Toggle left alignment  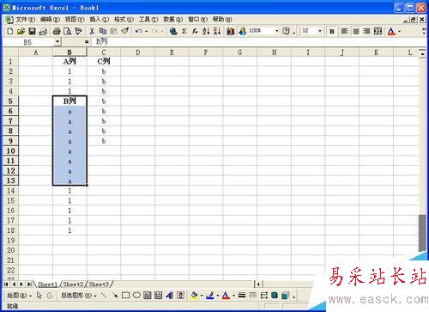click(x=345, y=31)
